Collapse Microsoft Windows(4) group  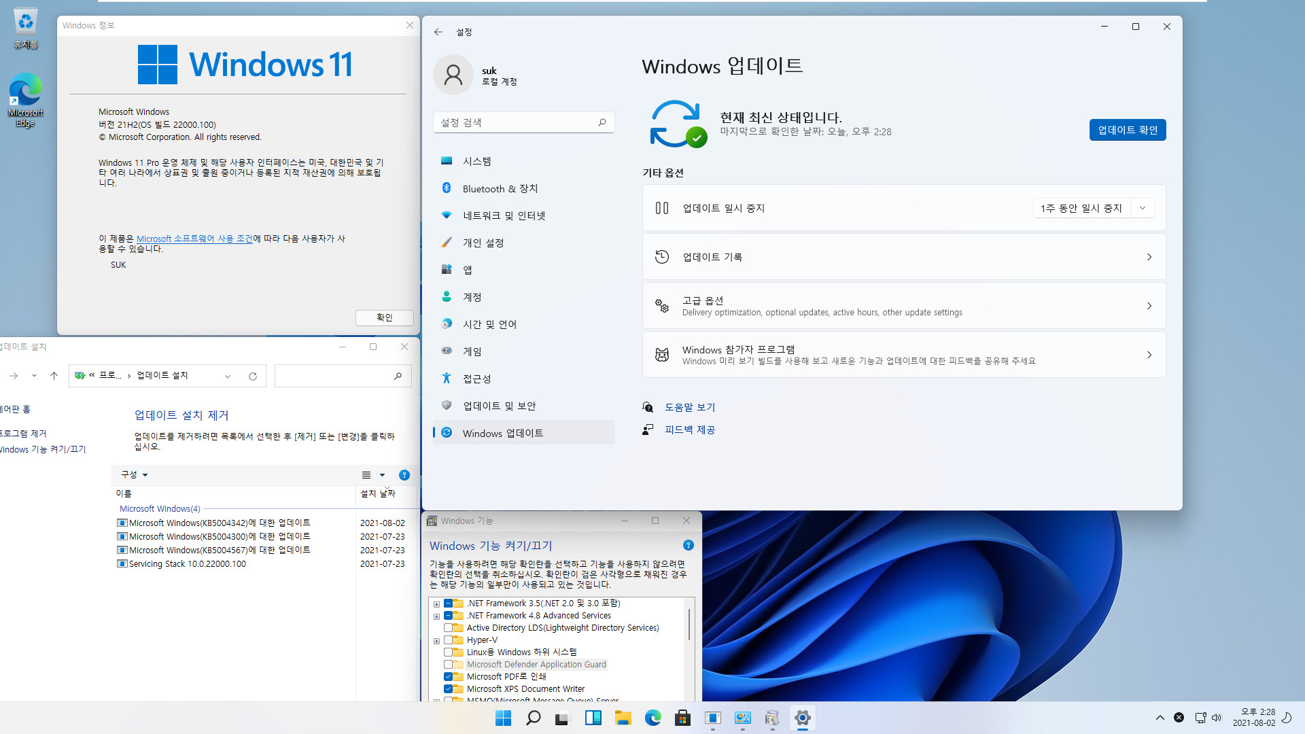coord(160,508)
